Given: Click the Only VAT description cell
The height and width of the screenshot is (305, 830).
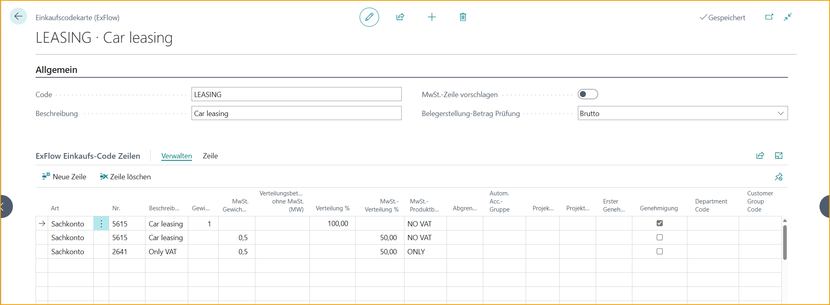Looking at the screenshot, I should coord(166,251).
